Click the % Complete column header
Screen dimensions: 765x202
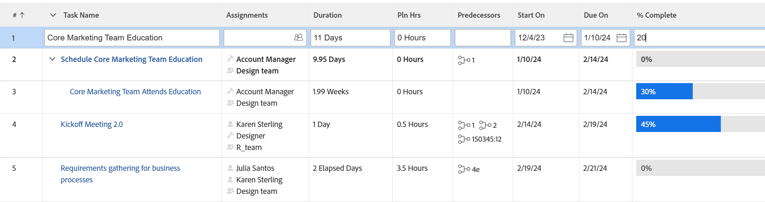657,15
